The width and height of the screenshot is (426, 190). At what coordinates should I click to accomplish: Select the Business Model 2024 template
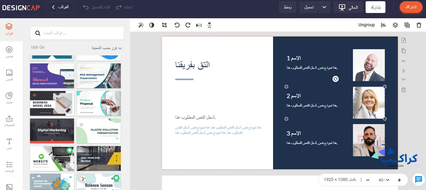coord(52,103)
